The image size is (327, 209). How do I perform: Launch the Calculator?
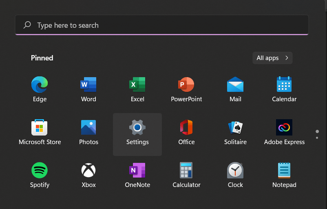coord(186,171)
